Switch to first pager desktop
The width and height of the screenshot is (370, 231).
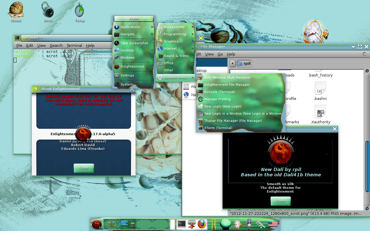pos(112,224)
